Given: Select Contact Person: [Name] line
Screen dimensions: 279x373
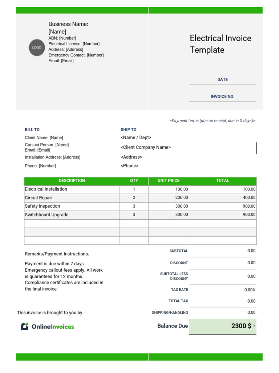Looking at the screenshot, I should point(47,145).
